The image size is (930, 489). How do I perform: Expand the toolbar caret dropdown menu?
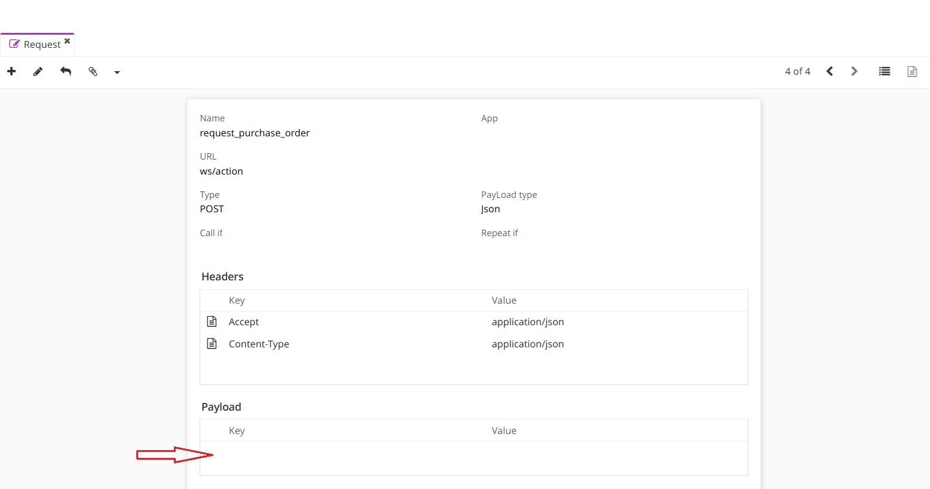(x=117, y=72)
